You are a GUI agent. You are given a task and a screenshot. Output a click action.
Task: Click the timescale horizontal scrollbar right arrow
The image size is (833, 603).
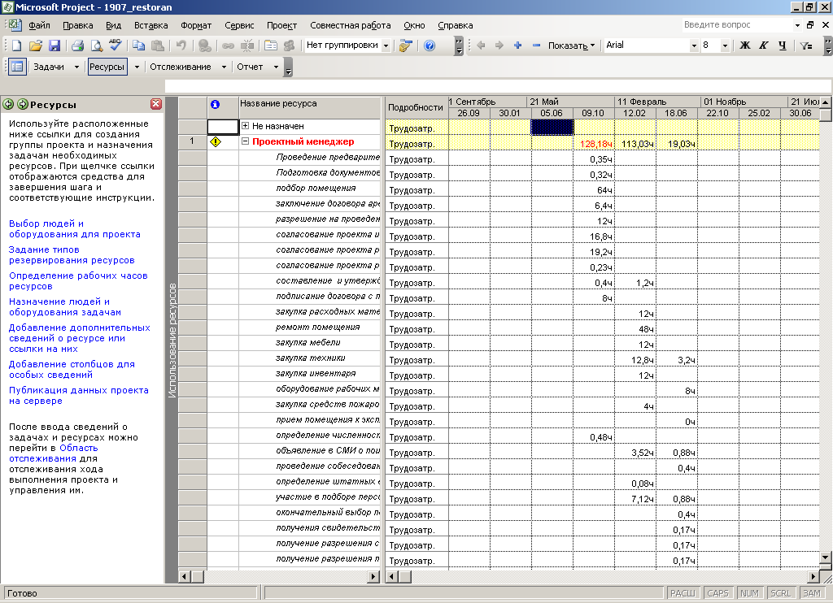click(x=813, y=576)
